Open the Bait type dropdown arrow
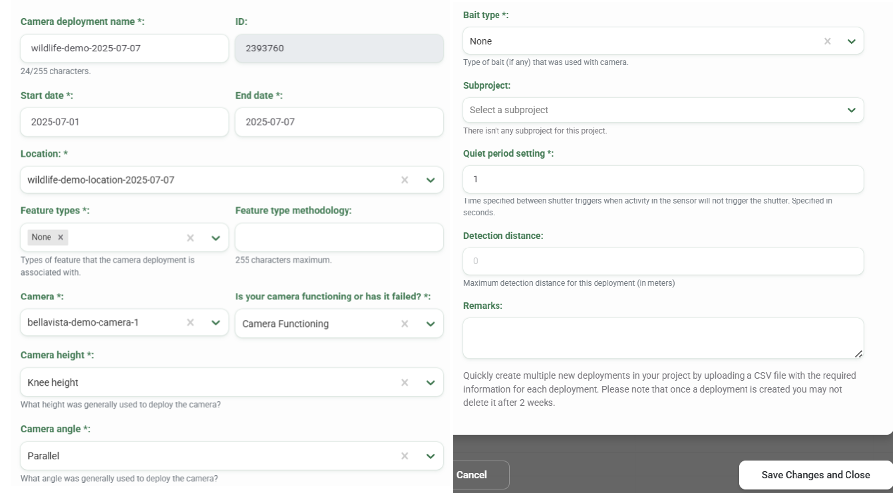This screenshot has width=896, height=496. tap(851, 41)
